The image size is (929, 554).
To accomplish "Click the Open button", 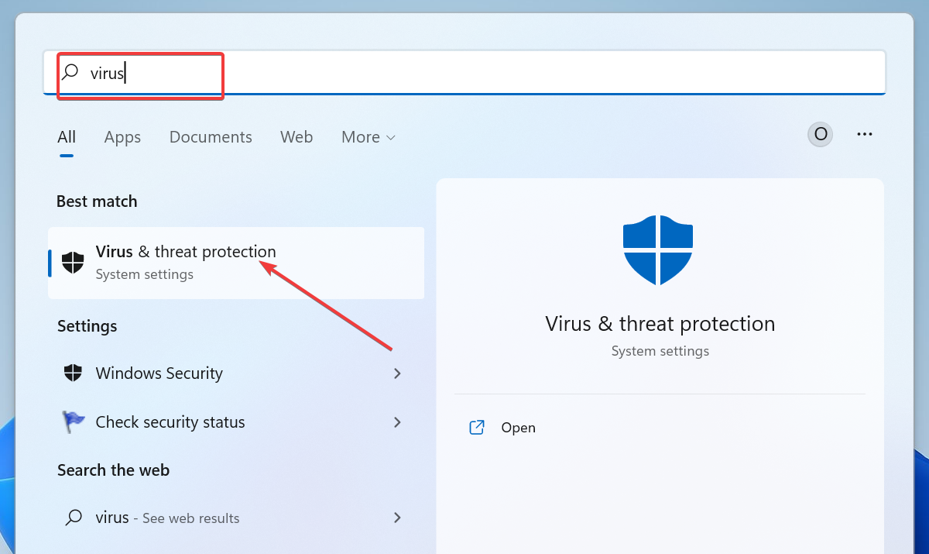I will point(517,427).
